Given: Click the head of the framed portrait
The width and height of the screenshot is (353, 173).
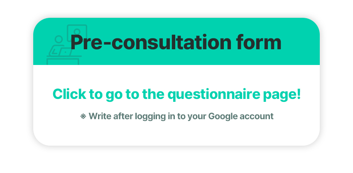Looking at the screenshot, I should click(77, 31).
